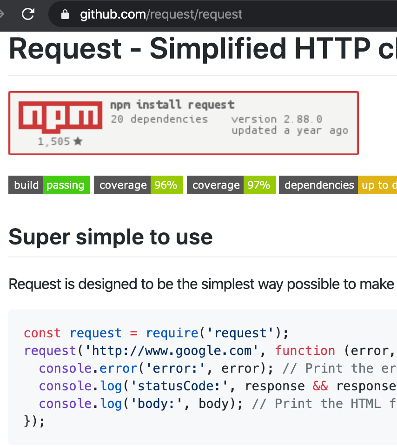This screenshot has height=447, width=397.
Task: Click 'updated a year ago' text in badge
Action: (290, 131)
